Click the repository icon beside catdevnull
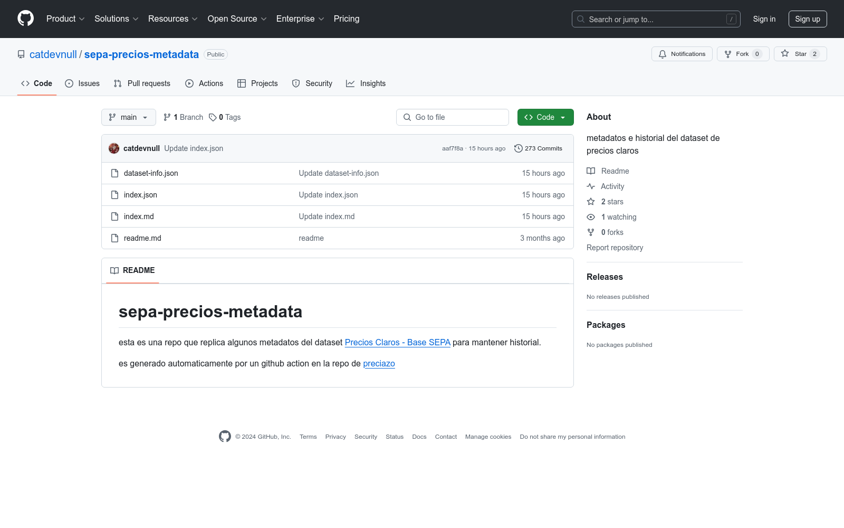Viewport: 844px width, 528px height. tap(21, 54)
